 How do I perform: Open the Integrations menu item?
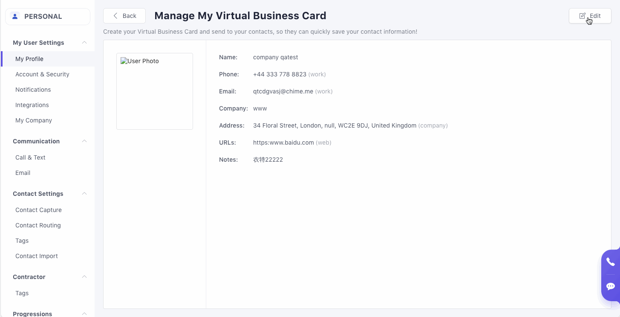[32, 105]
